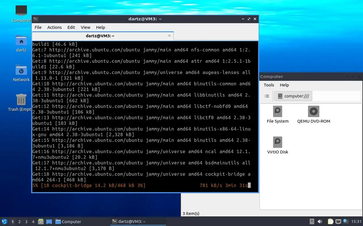The image size is (363, 226).
Task: Open the terminal View menu
Action: pos(85,27)
